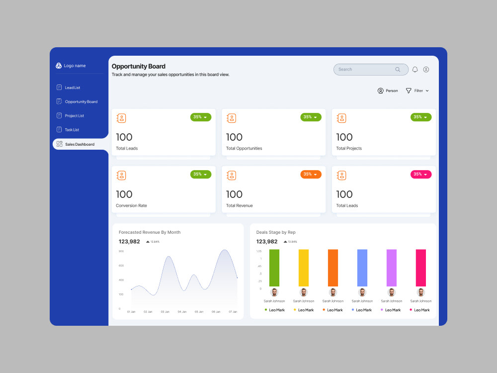Expand the Filter dropdown chevron
The image size is (497, 373).
(x=427, y=91)
